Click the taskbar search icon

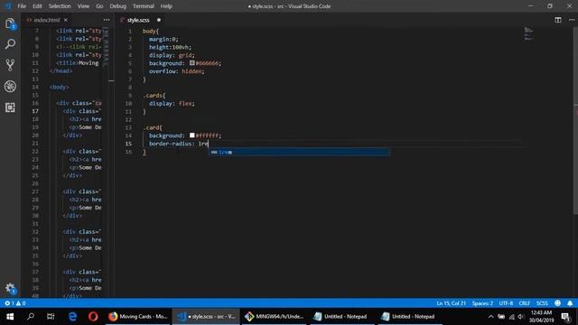(31, 316)
